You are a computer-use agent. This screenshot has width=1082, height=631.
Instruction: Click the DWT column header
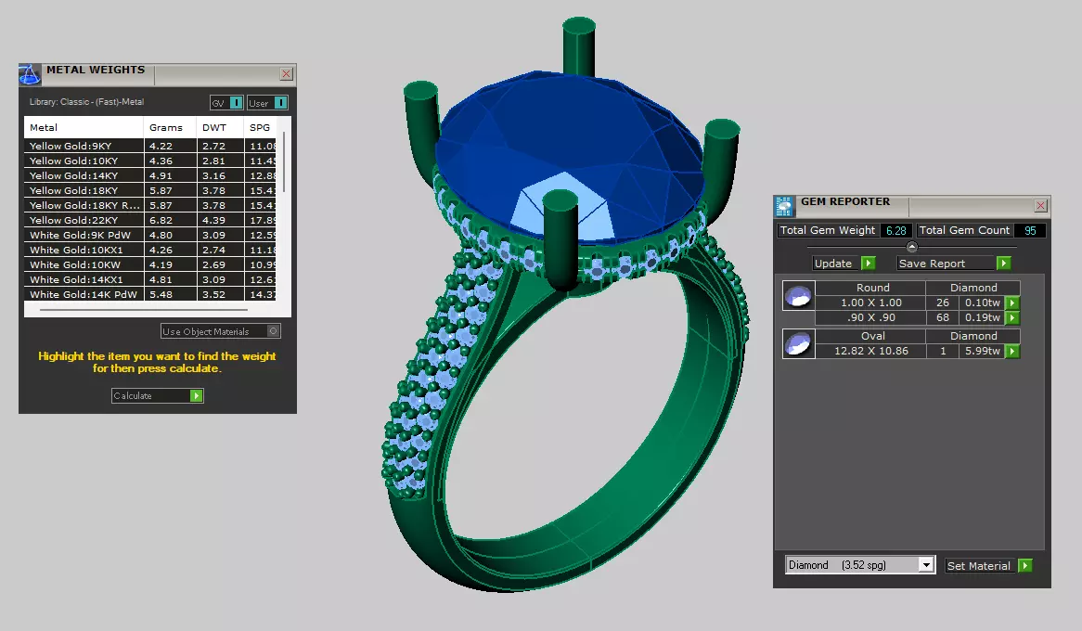coord(220,127)
